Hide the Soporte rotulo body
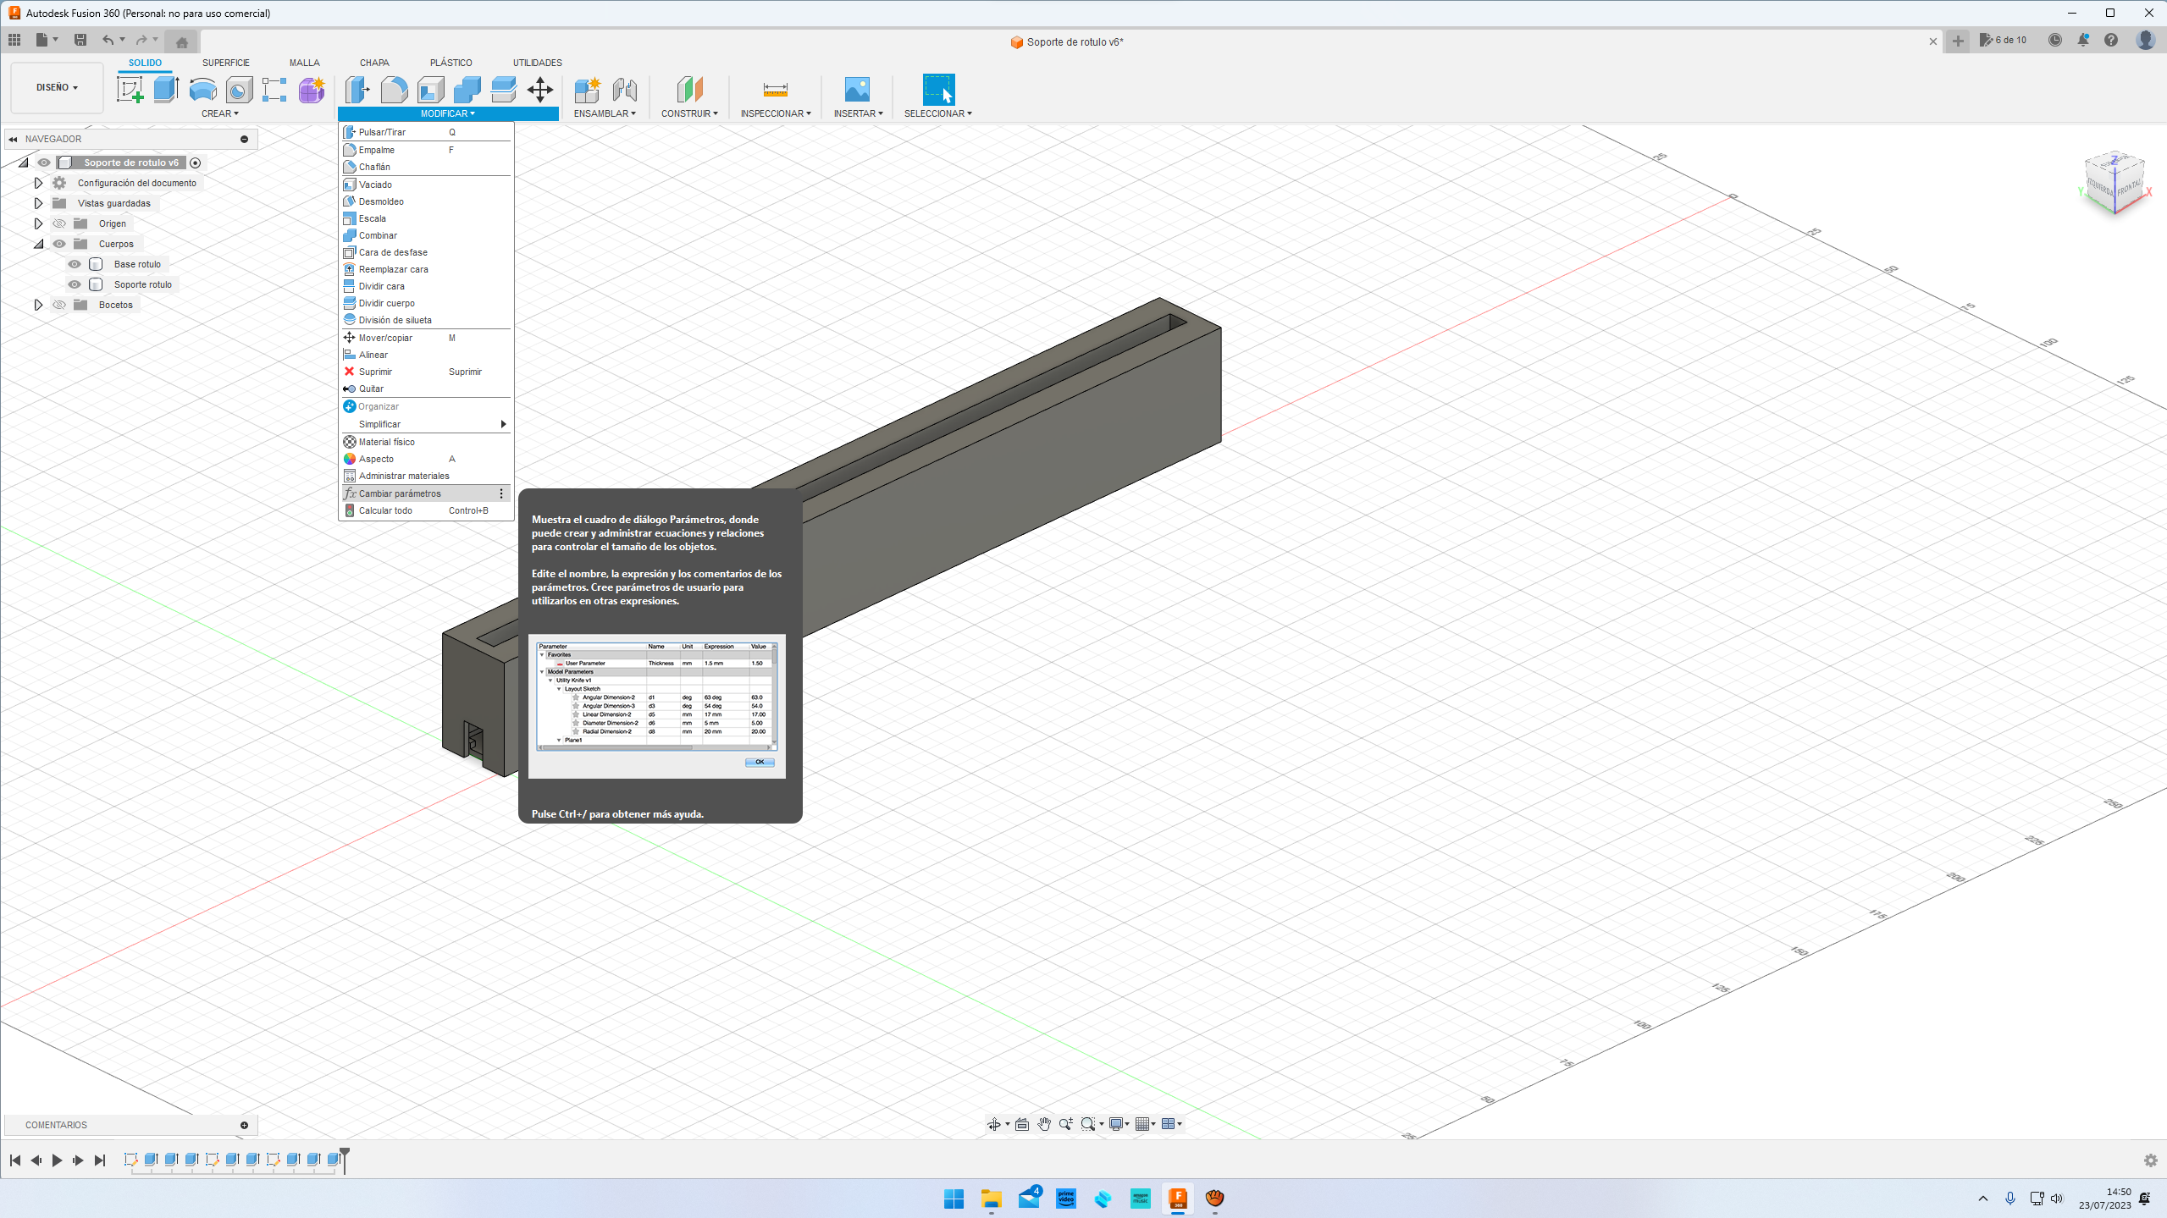The image size is (2167, 1218). point(75,284)
